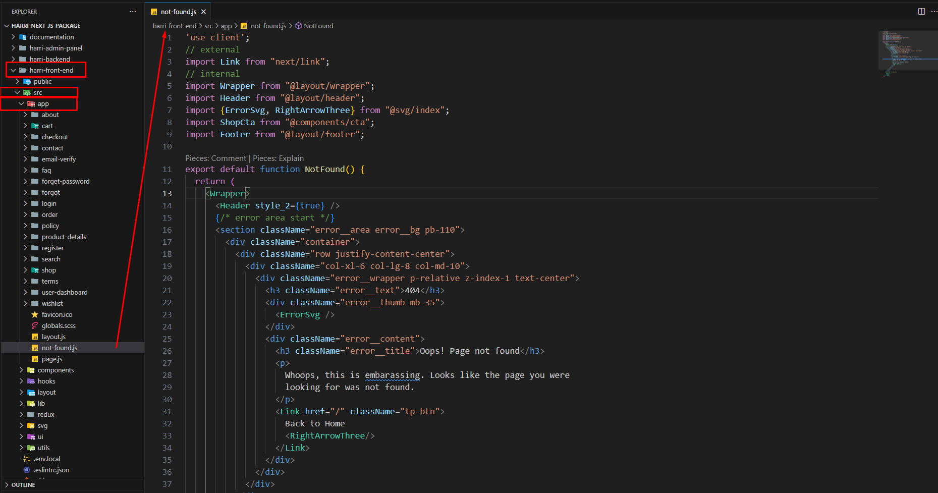Open editor more actions ellipsis

934,11
